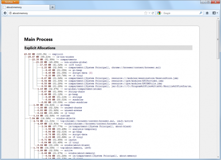
Task: Click the 0.67 MB string-chars row
Action: 63,92
